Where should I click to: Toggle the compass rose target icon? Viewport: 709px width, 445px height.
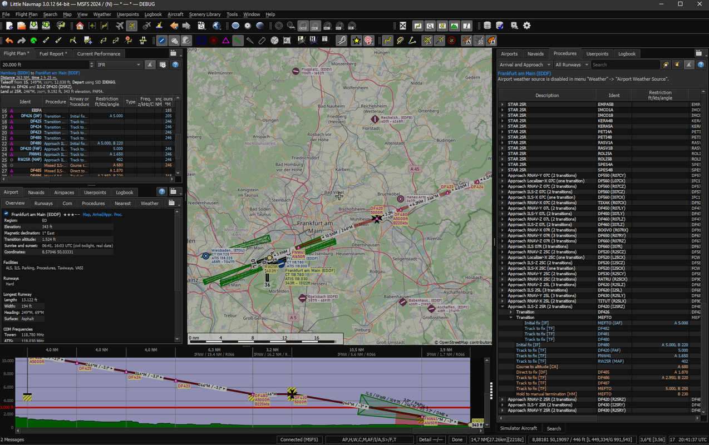point(368,40)
